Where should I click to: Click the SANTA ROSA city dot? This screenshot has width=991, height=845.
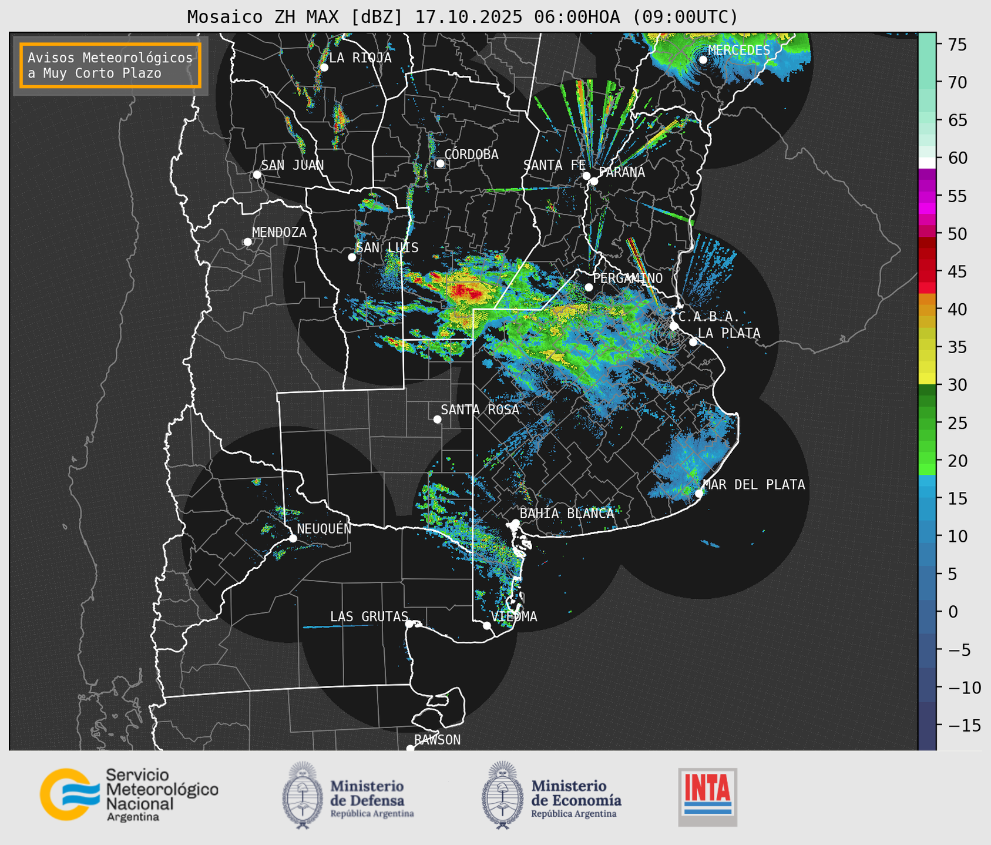coord(437,419)
